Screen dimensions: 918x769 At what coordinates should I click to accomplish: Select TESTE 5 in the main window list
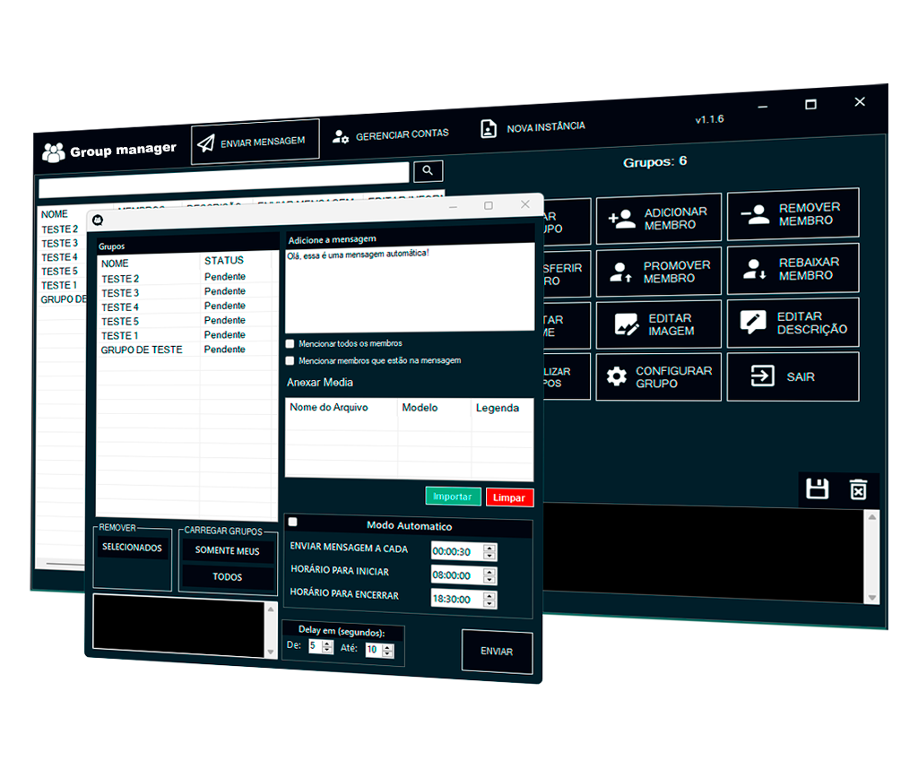(x=60, y=271)
